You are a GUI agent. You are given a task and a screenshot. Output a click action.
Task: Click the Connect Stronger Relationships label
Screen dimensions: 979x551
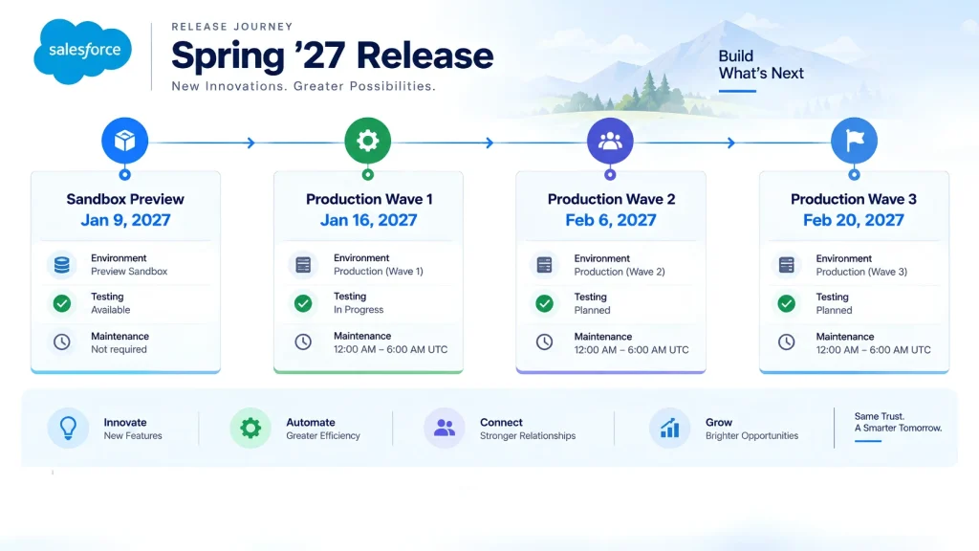coord(528,429)
